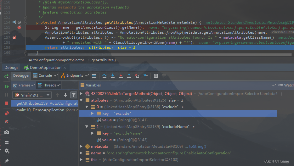Screen dimensions: 294x166
Task: Click getAttributes() breadcrumb
Action: [x=104, y=60]
